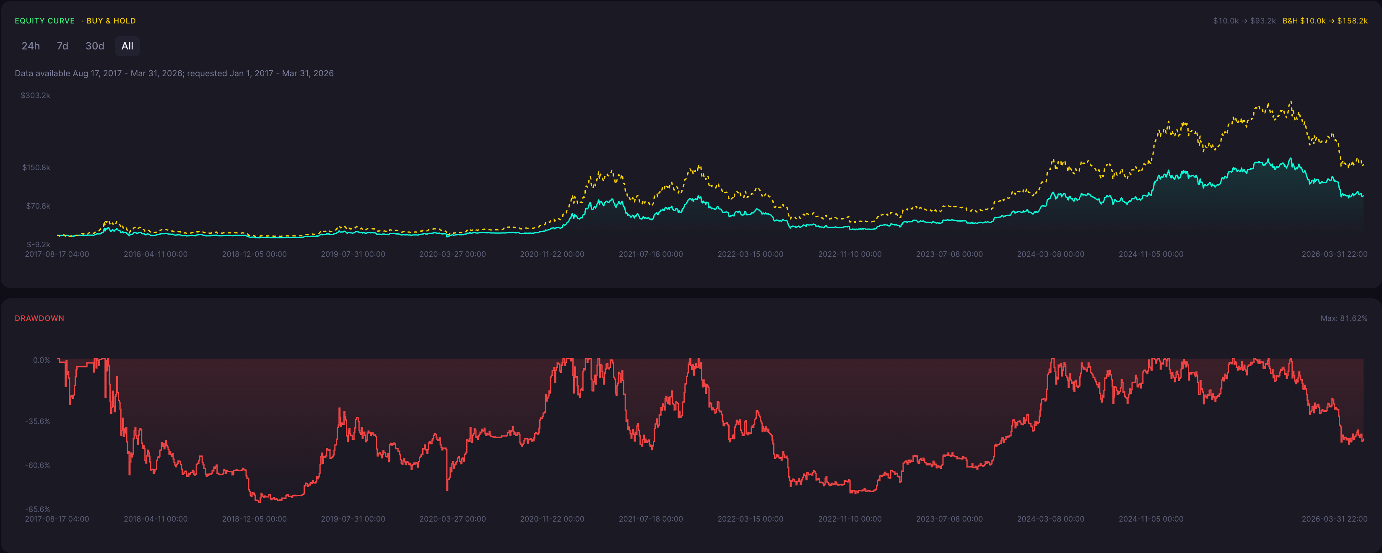The width and height of the screenshot is (1382, 553).
Task: Select the All time range tab
Action: click(127, 46)
